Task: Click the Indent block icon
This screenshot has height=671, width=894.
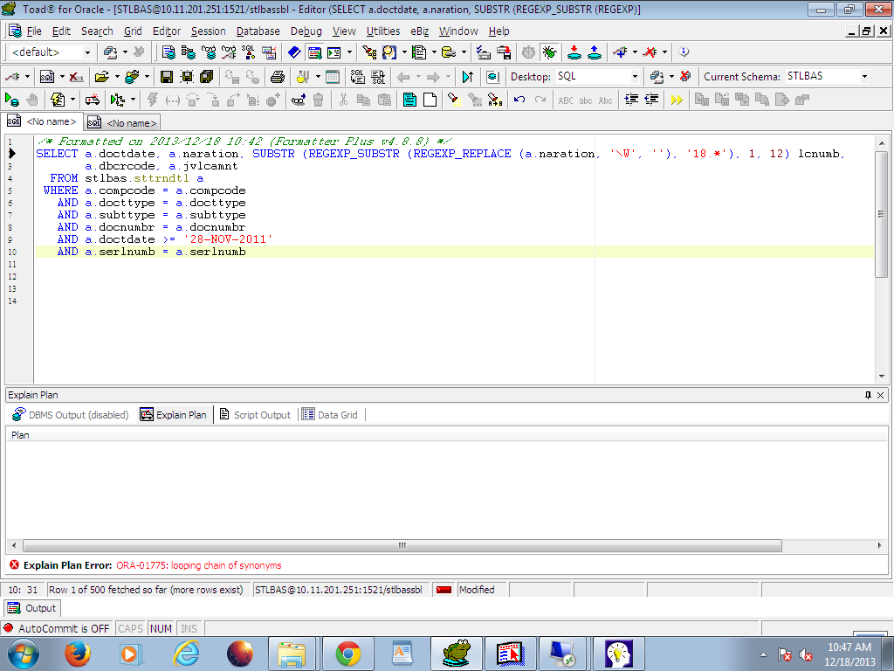Action: pos(631,100)
